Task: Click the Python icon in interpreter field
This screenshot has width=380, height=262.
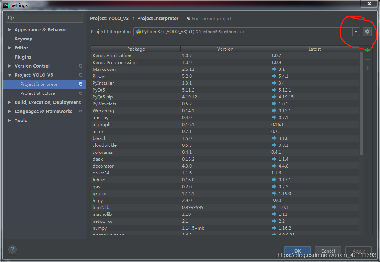Action: [x=138, y=32]
